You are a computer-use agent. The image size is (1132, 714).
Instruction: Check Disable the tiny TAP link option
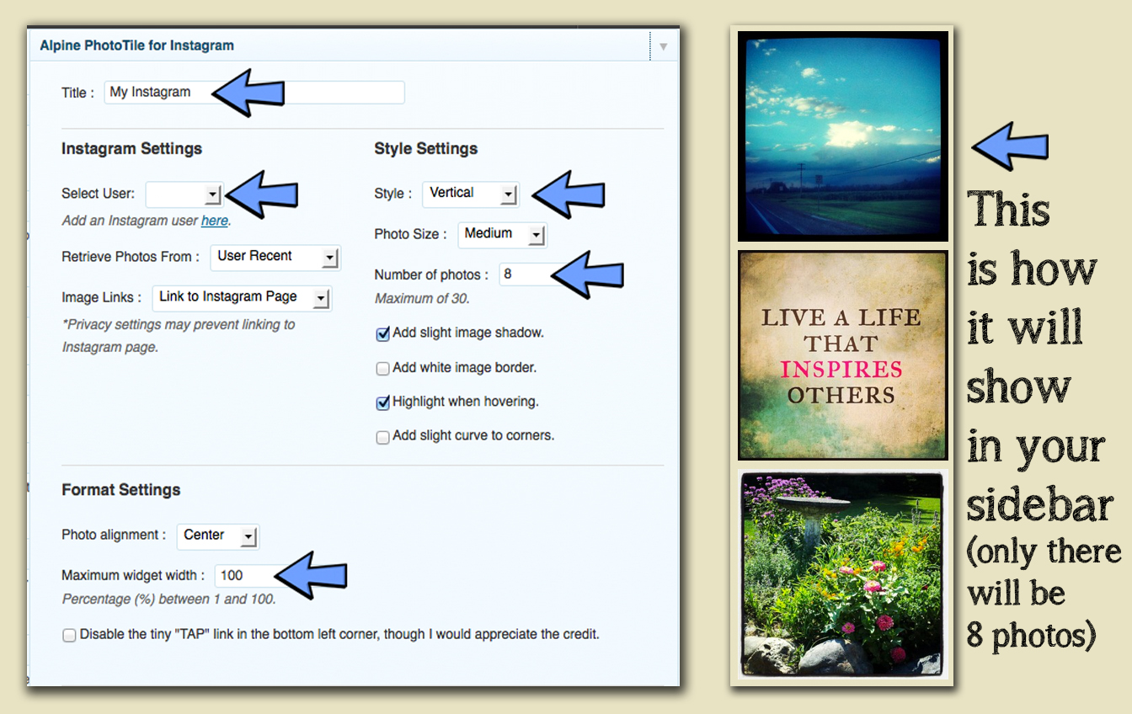coord(69,636)
